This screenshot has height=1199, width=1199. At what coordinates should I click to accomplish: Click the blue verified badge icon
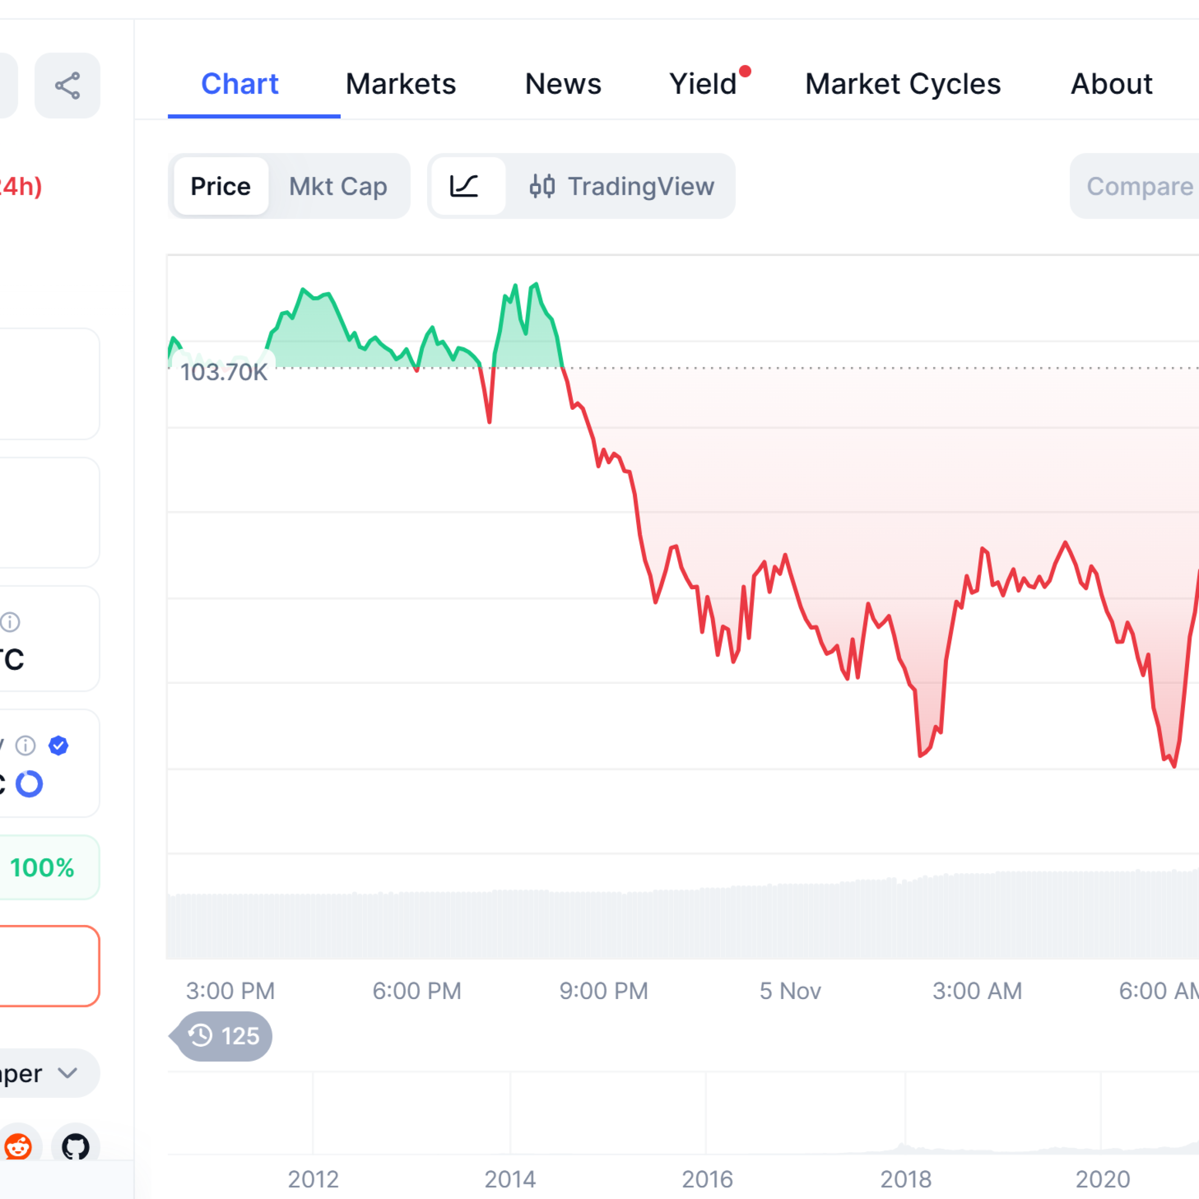coord(59,745)
